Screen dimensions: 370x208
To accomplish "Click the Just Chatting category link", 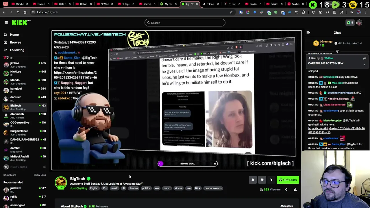I will 78,188.
